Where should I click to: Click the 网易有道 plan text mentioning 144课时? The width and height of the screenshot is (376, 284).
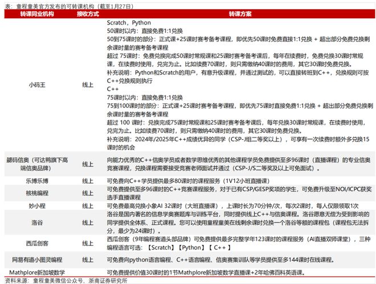(220, 260)
